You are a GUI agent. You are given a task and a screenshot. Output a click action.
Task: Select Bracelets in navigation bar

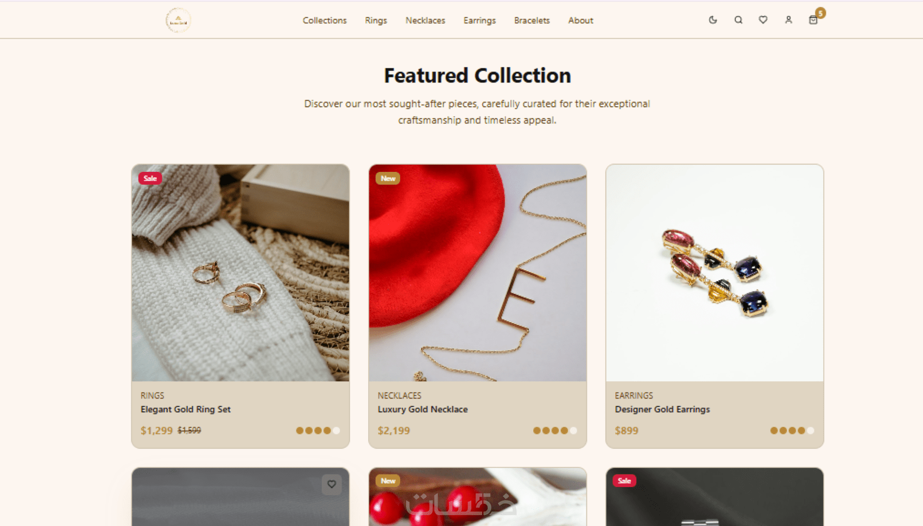532,21
